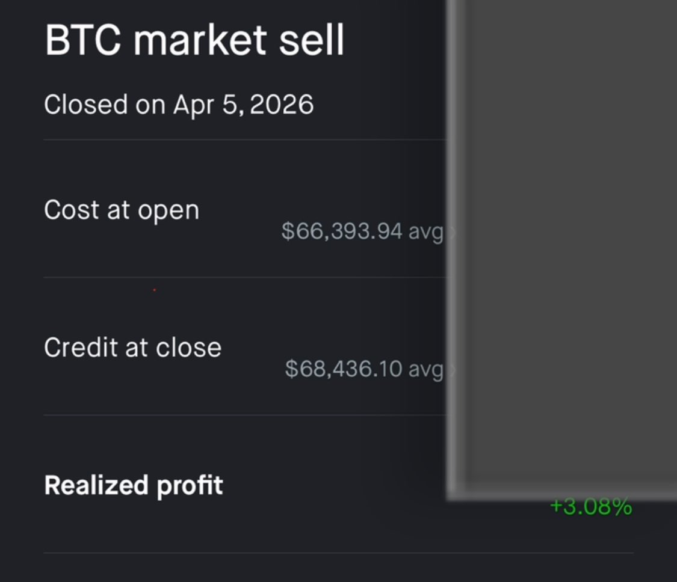This screenshot has width=677, height=582.
Task: Click divider between Credit at close and Realized profit
Action: pyautogui.click(x=241, y=415)
